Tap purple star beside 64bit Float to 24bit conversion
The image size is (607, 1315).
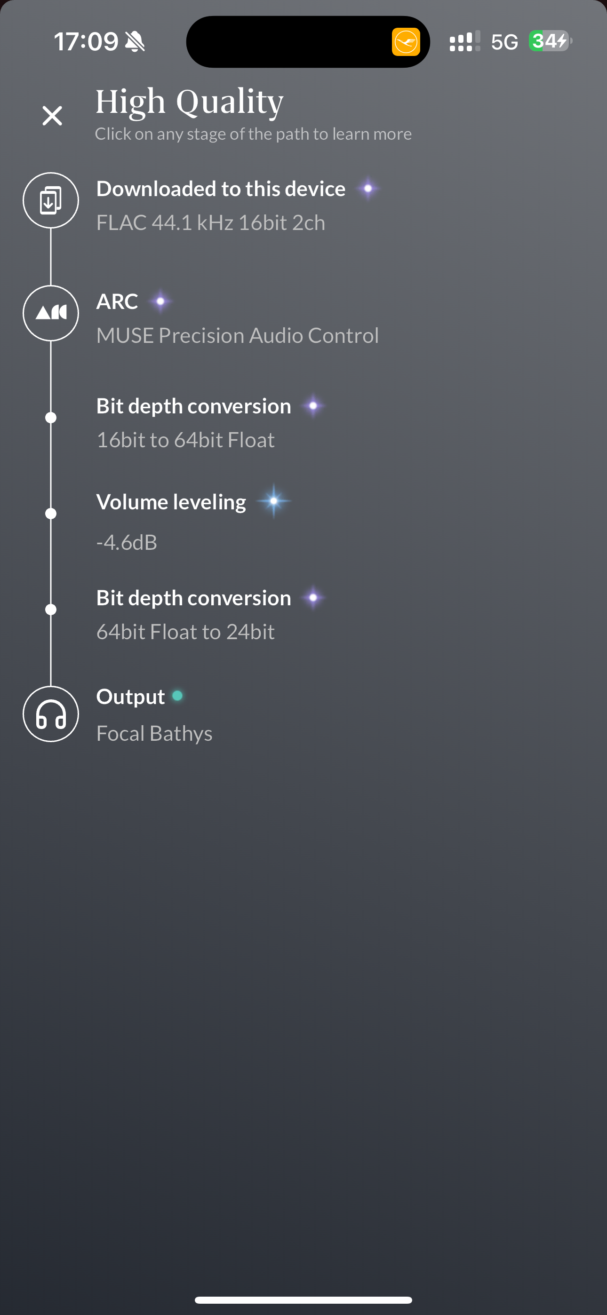click(x=313, y=597)
